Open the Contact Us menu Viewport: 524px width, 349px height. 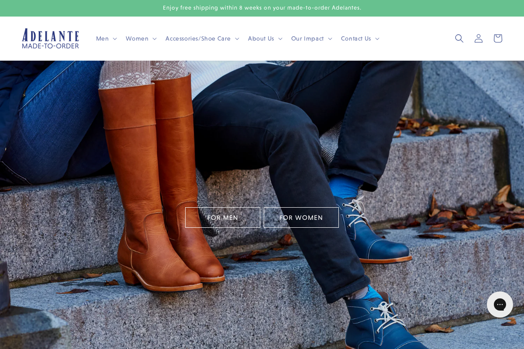[x=356, y=38]
